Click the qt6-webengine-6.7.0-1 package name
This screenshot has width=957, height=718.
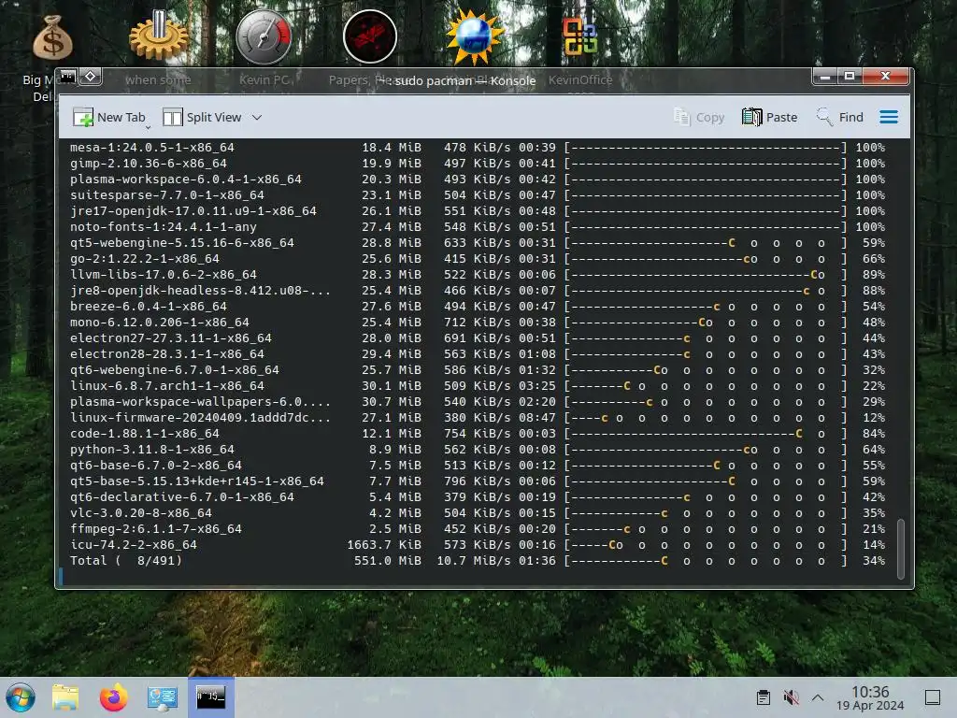[175, 369]
